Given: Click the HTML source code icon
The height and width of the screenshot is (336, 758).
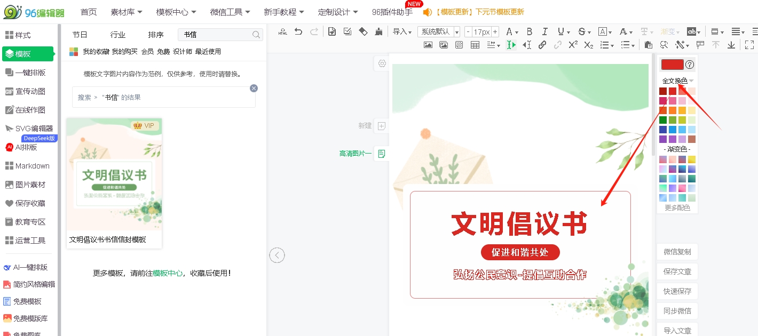Looking at the screenshot, I should pyautogui.click(x=283, y=31).
